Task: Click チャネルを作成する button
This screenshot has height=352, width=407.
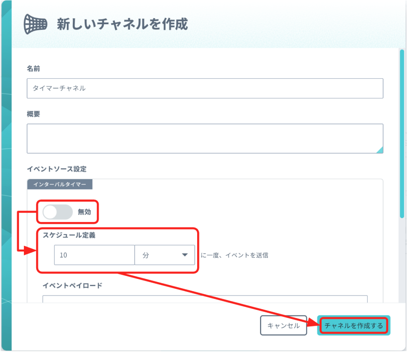Action: click(x=354, y=326)
